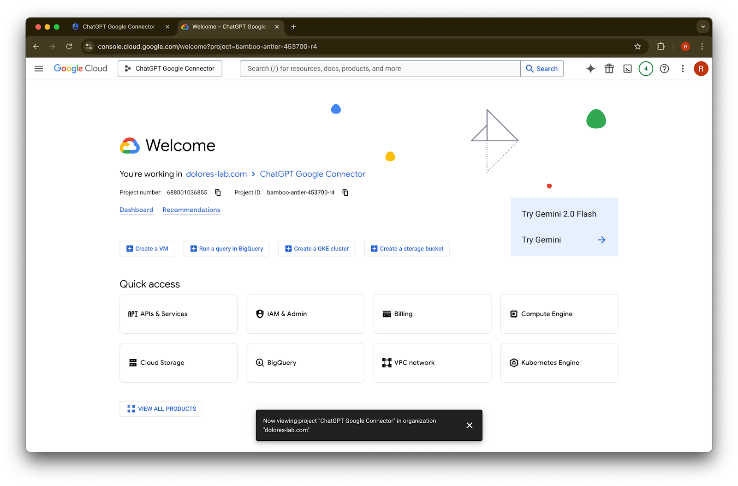Open the ChatGPT Google Connector project picker
This screenshot has width=738, height=486.
click(170, 69)
